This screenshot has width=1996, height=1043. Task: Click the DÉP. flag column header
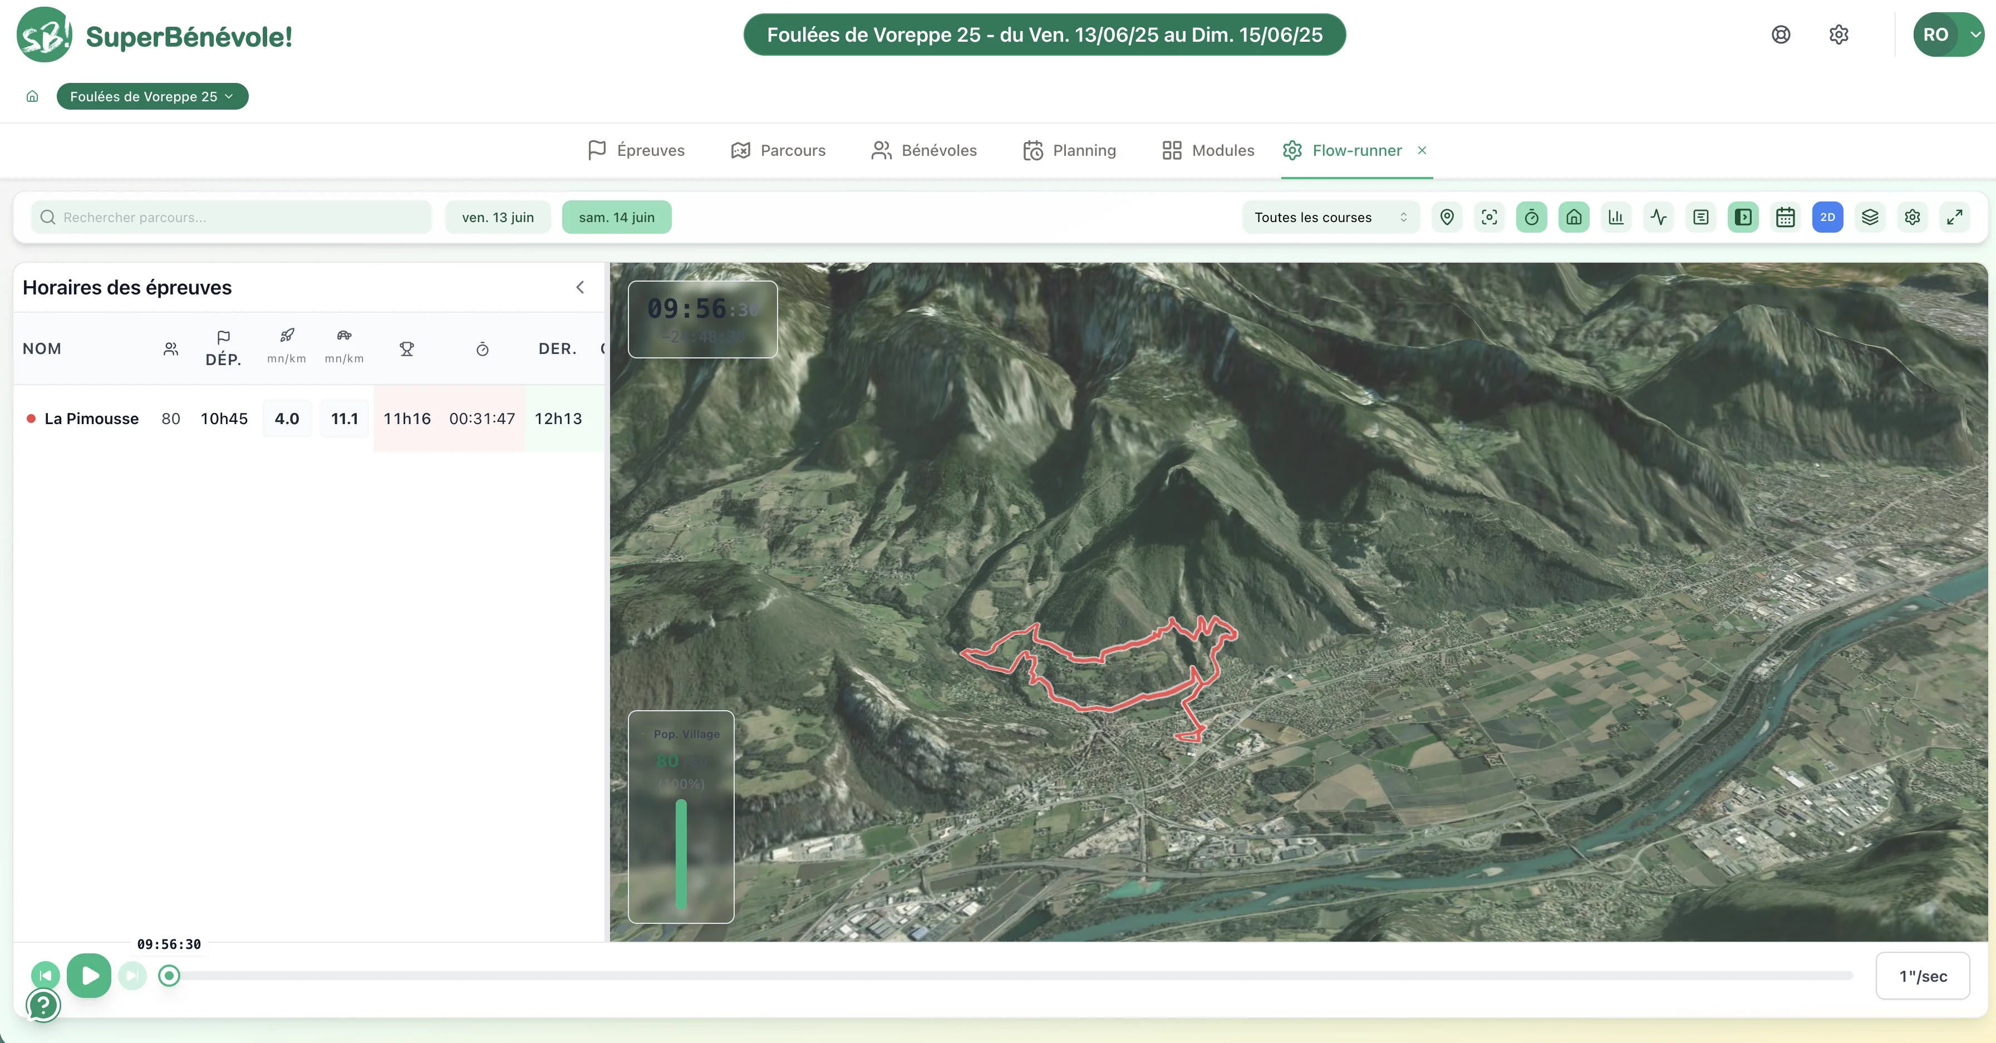[223, 348]
